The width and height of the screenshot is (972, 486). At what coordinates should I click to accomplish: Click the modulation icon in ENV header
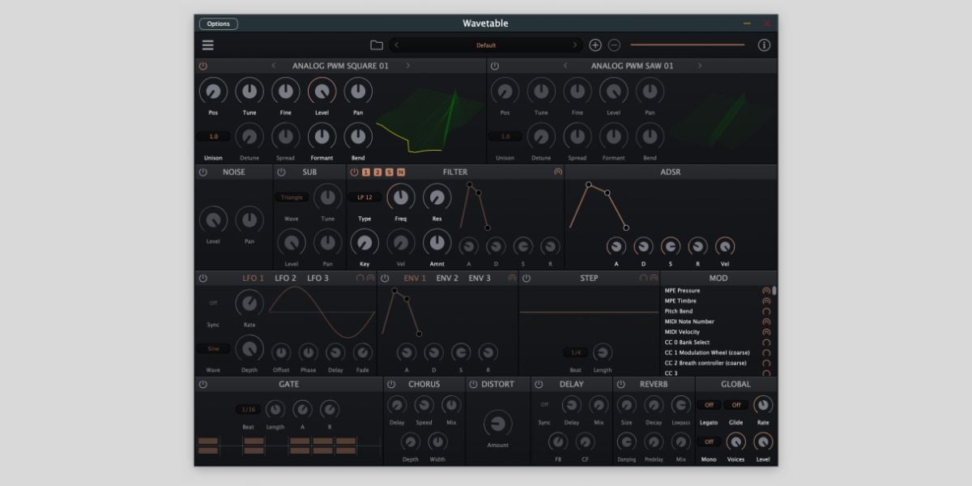click(512, 278)
